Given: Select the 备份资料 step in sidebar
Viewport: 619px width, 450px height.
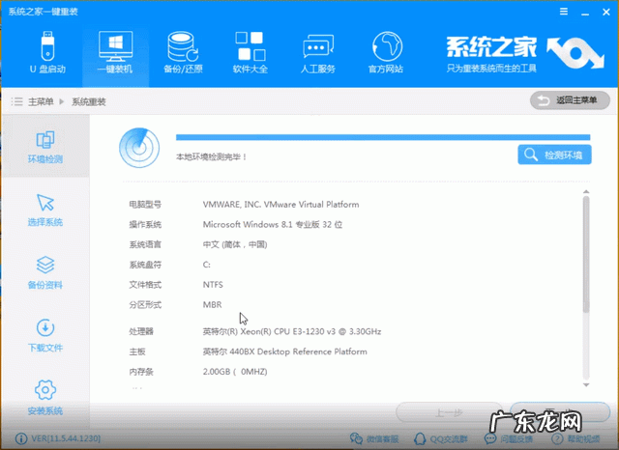Looking at the screenshot, I should (45, 272).
